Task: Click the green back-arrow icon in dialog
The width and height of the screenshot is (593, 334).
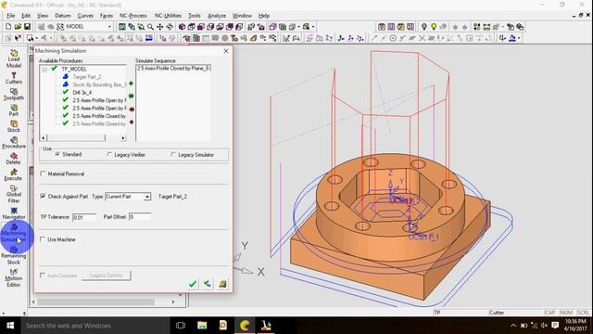Action: 208,284
